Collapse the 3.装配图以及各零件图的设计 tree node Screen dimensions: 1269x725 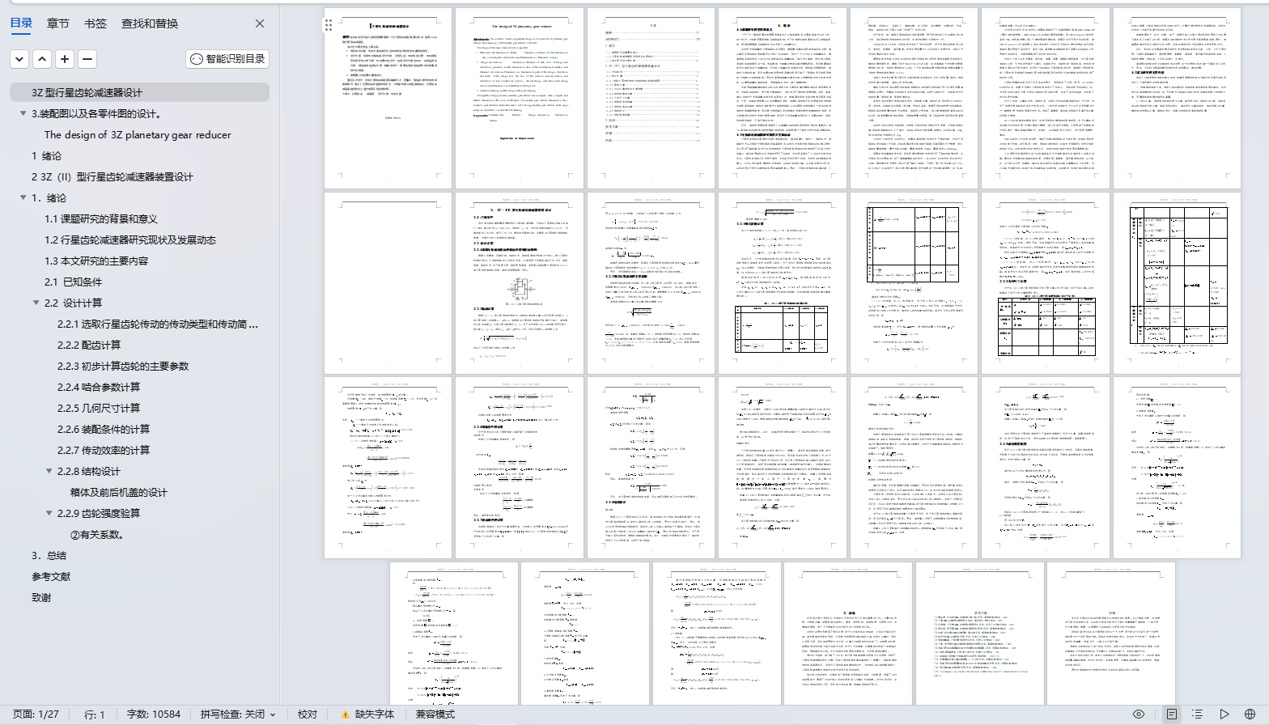[23, 113]
